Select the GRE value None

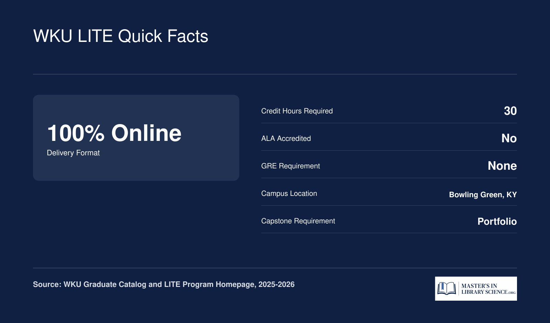pyautogui.click(x=502, y=166)
